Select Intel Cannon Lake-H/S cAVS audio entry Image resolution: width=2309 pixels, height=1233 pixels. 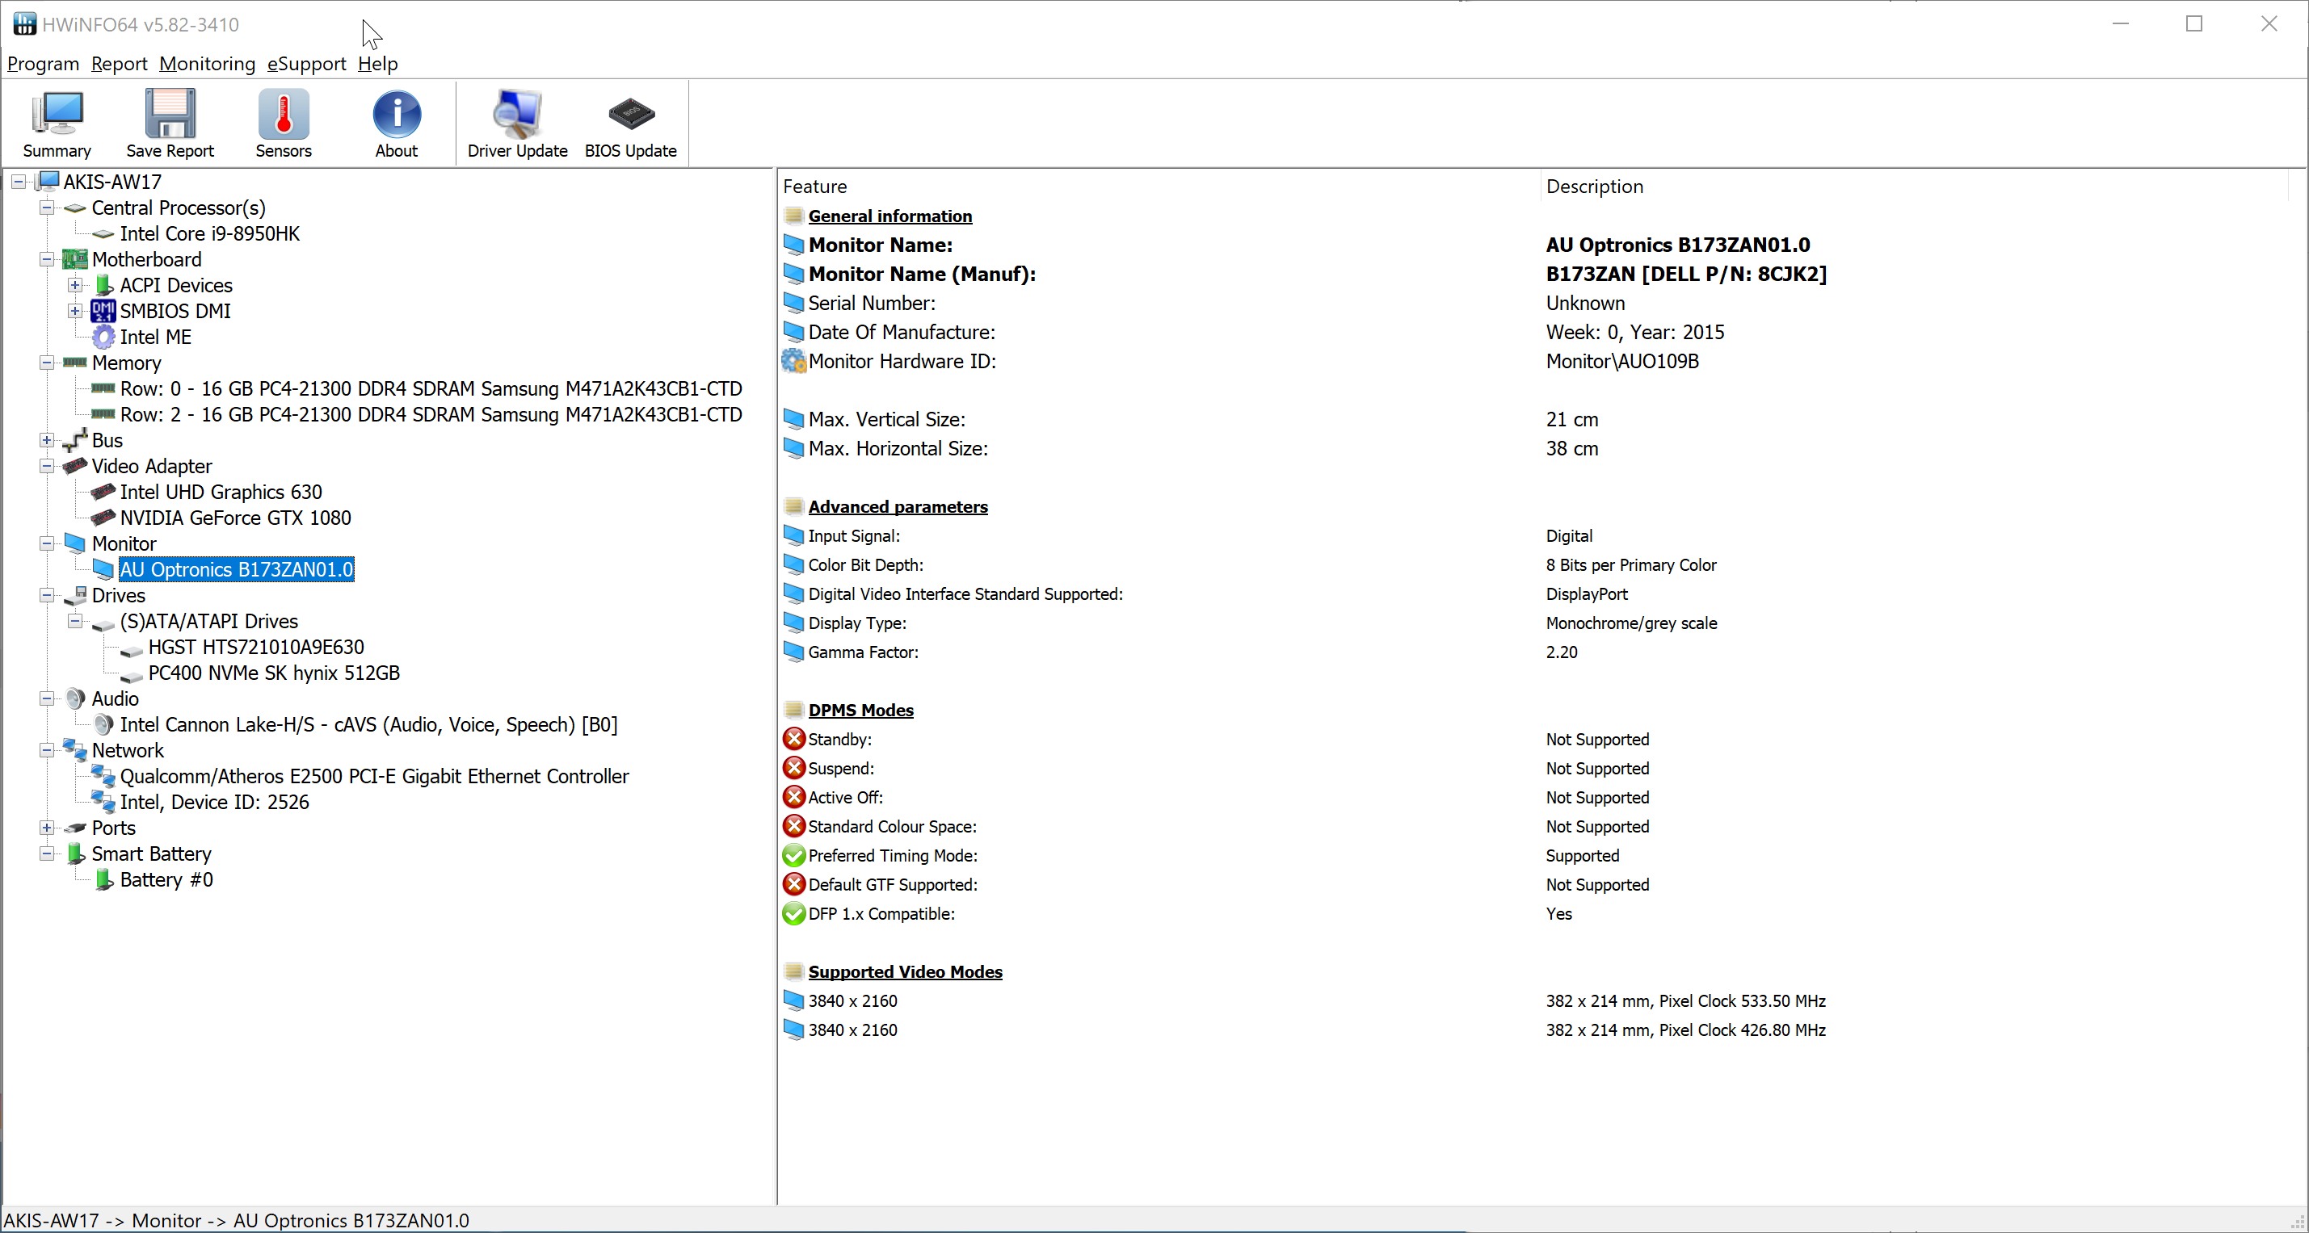368,724
